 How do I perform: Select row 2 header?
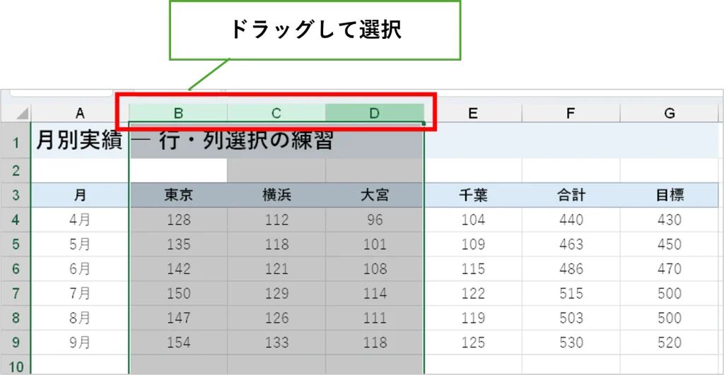(16, 171)
